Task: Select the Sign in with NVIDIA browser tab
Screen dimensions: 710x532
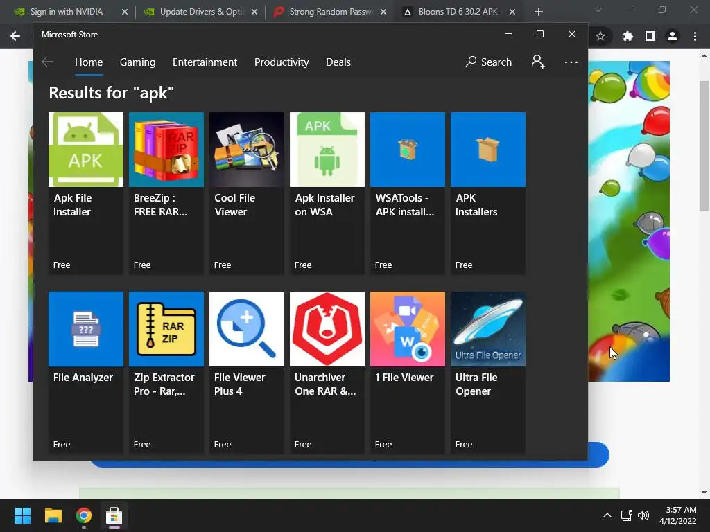Action: (66, 12)
